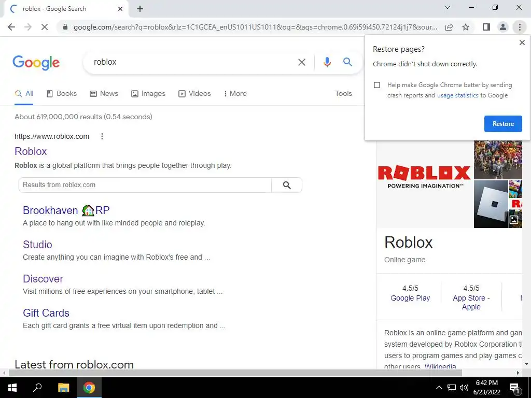The height and width of the screenshot is (398, 531).
Task: Show hidden system tray icons
Action: [439, 388]
